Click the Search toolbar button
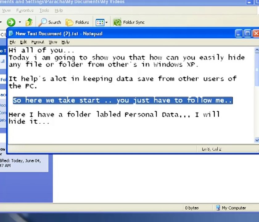Image resolution: width=259 pixels, height=222 pixels. pyautogui.click(x=50, y=22)
